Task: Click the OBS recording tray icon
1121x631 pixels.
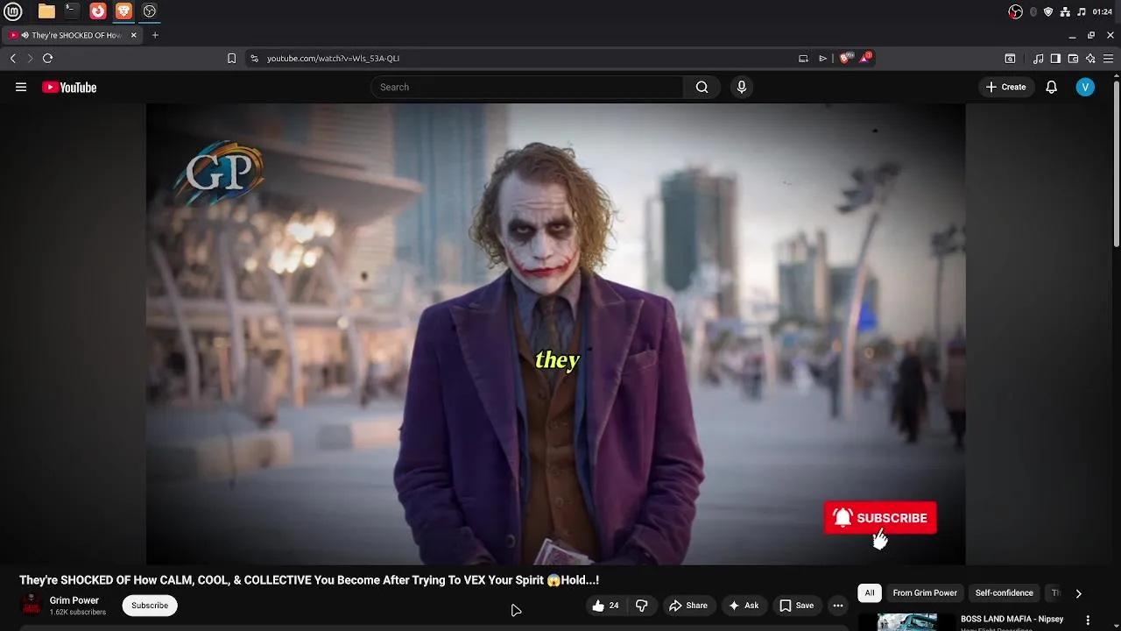Action: [1015, 11]
